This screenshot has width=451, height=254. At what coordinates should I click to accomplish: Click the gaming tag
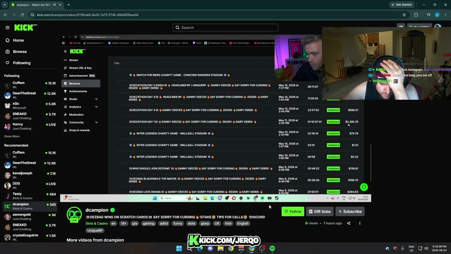coord(148,223)
